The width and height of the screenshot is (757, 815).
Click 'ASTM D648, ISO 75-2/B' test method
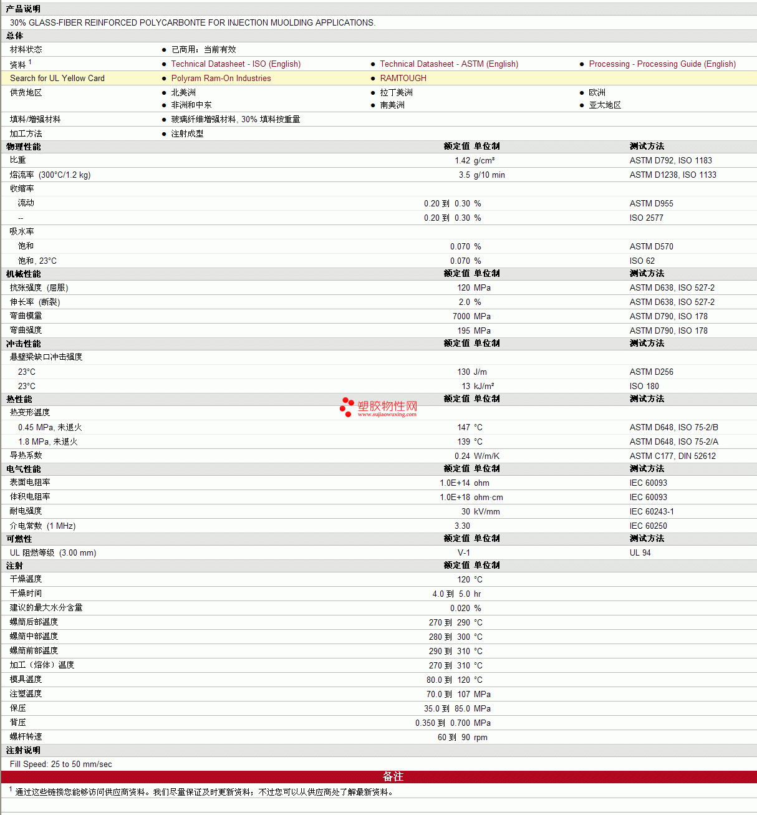click(x=674, y=428)
